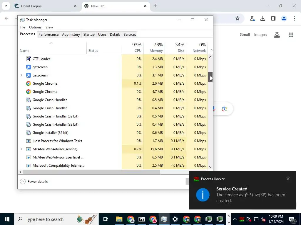Open a new Chrome tab with plus button
Viewport: 301px width, 225px height.
click(156, 6)
